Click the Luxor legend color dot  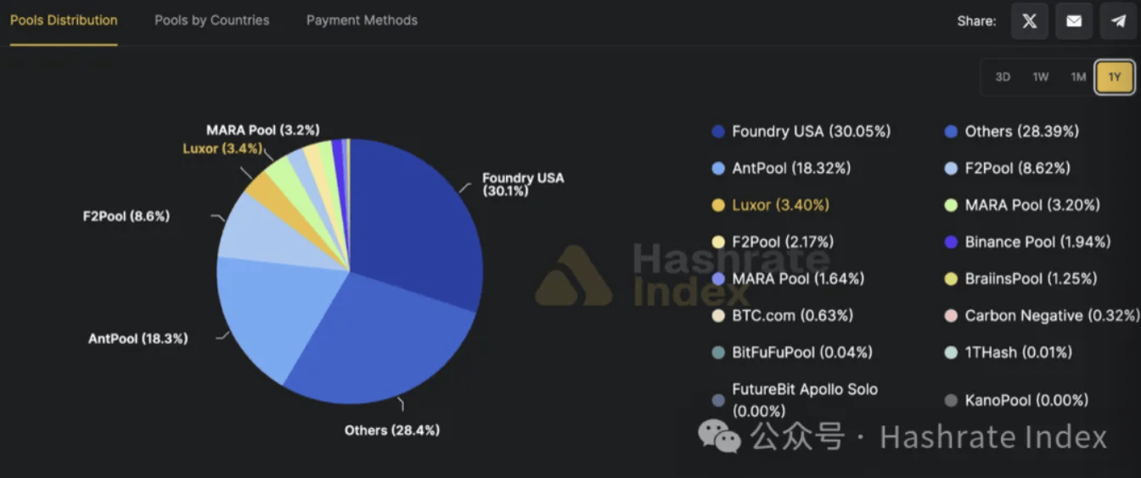point(718,205)
